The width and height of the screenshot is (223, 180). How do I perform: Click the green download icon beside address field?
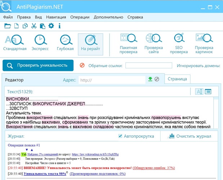coord(150,79)
